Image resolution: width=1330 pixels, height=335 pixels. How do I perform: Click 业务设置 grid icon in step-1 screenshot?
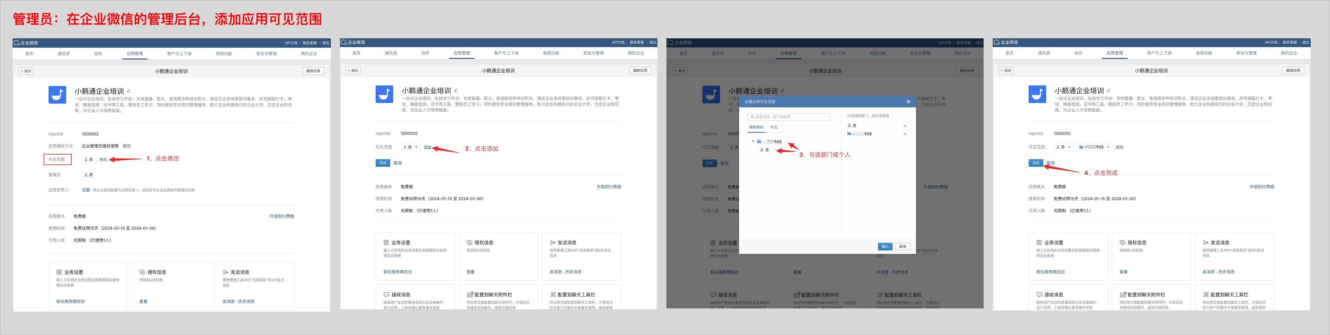point(59,272)
